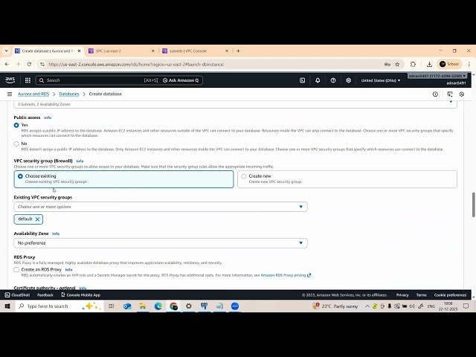This screenshot has height=357, width=476.
Task: Open the tutorials panel icon near breadcrumbs
Action: [x=449, y=94]
